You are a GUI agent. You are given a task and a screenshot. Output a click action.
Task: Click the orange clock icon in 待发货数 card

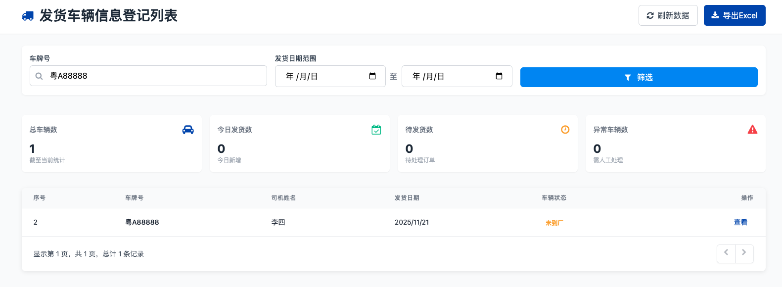[565, 130]
